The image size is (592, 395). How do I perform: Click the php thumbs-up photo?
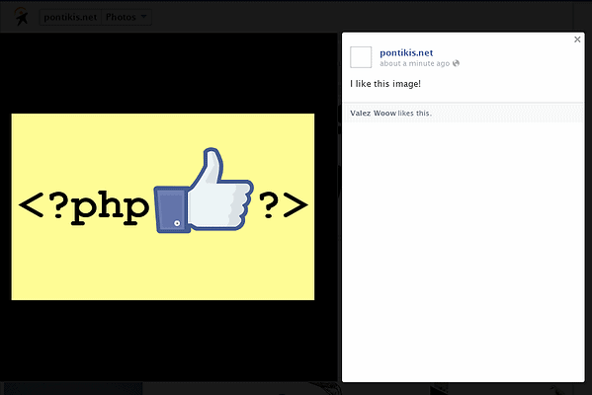[x=163, y=206]
